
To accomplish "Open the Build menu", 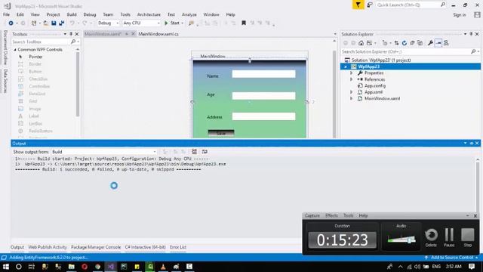I will [x=72, y=14].
